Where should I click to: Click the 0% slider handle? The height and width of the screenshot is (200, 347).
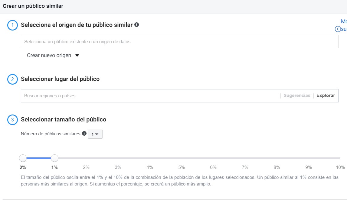pyautogui.click(x=23, y=158)
